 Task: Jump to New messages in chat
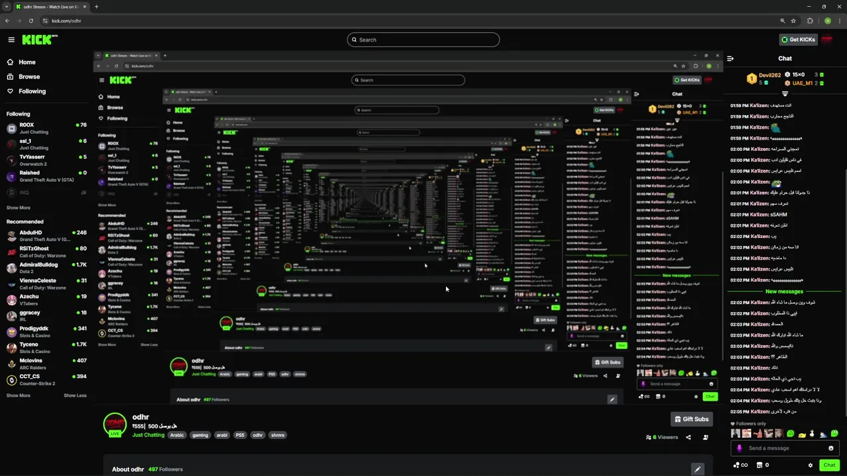(x=784, y=291)
